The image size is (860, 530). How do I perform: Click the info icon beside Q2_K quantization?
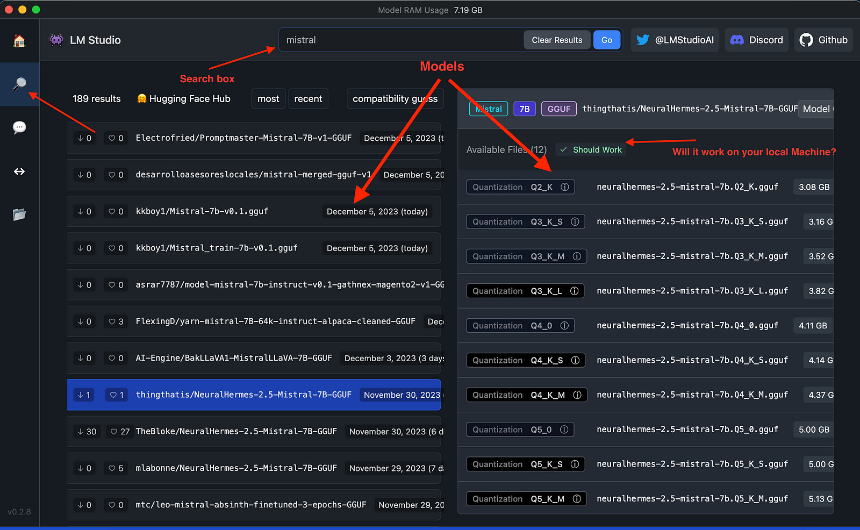[564, 187]
